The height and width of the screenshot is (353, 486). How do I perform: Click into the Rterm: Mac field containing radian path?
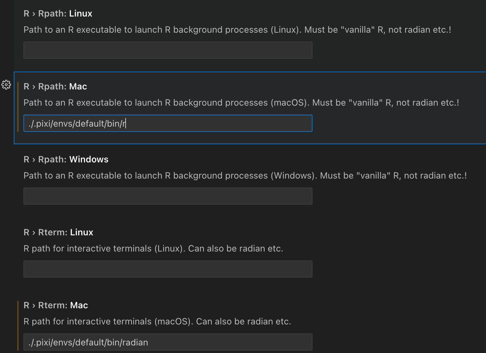click(x=168, y=342)
